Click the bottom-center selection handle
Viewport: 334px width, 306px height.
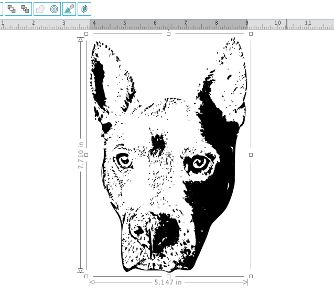coord(168,277)
